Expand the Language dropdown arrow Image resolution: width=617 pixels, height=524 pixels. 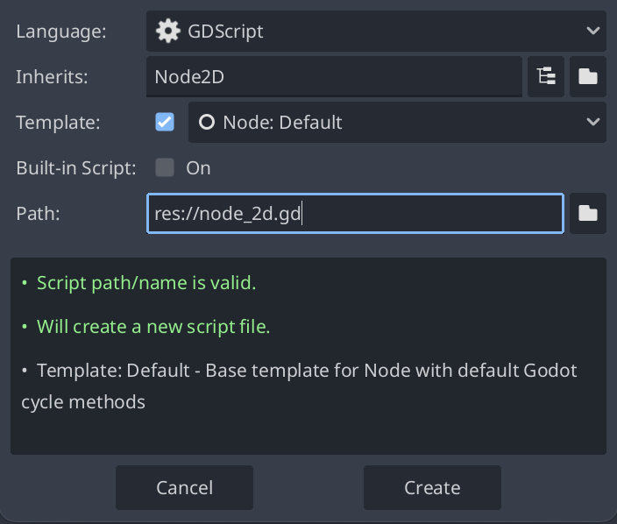pos(593,31)
